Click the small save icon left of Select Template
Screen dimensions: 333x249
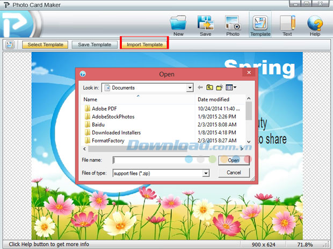(10, 45)
